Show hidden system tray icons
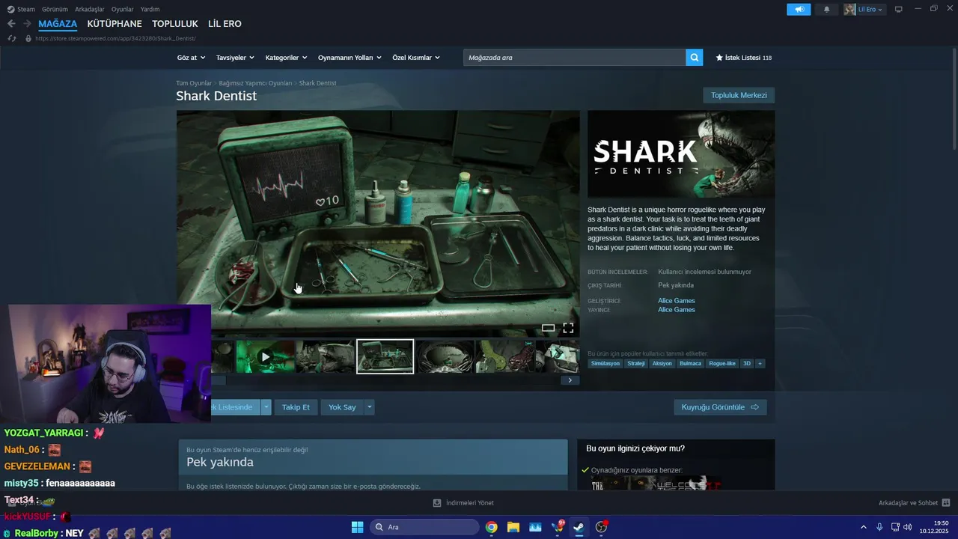Screen dimensions: 958x539 tap(863, 527)
